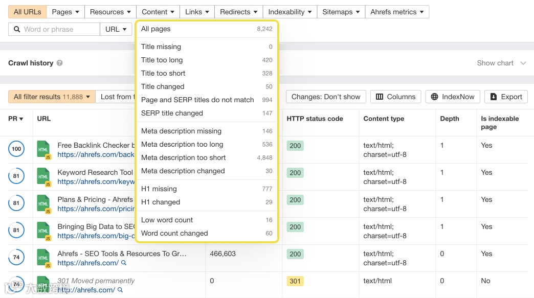Sort by the PR column header
534x298 pixels.
point(16,119)
